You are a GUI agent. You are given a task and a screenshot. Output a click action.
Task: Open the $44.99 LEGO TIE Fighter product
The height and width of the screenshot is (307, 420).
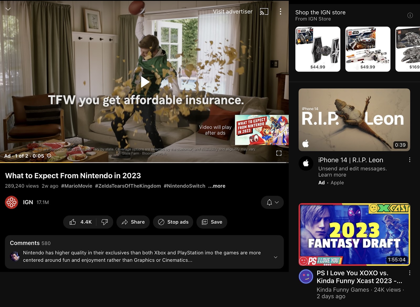318,49
